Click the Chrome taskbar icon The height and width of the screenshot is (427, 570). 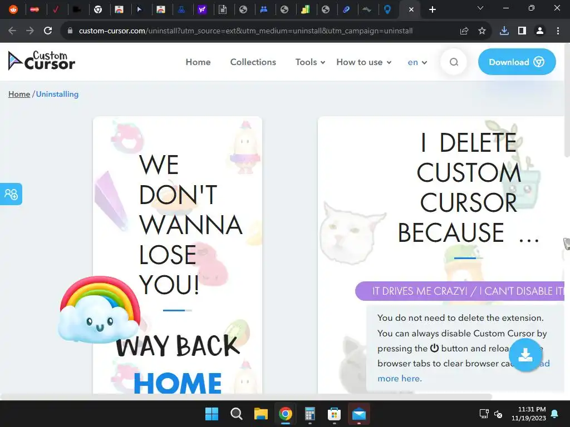pyautogui.click(x=286, y=414)
